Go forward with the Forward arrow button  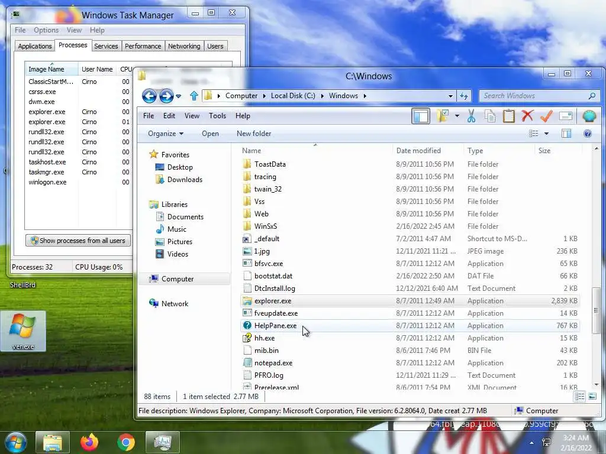(x=166, y=96)
